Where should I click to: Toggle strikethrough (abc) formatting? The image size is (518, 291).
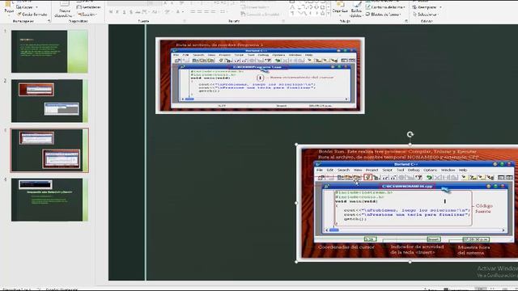point(138,12)
